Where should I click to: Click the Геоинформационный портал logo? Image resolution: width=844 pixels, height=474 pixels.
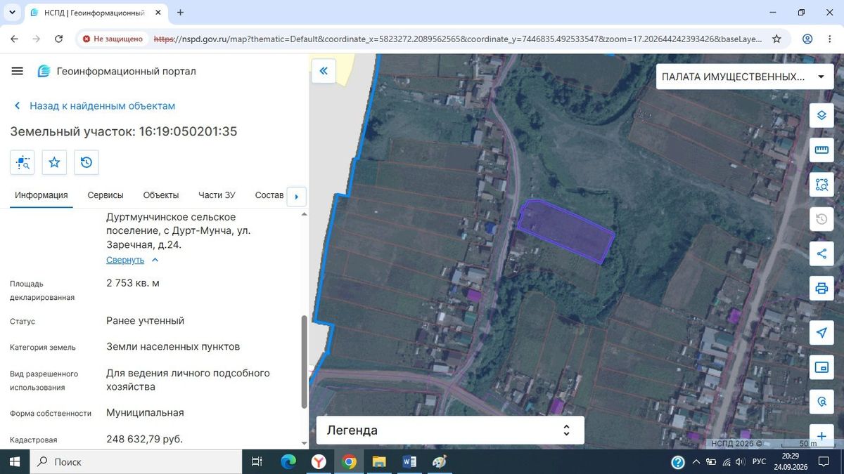pos(117,71)
